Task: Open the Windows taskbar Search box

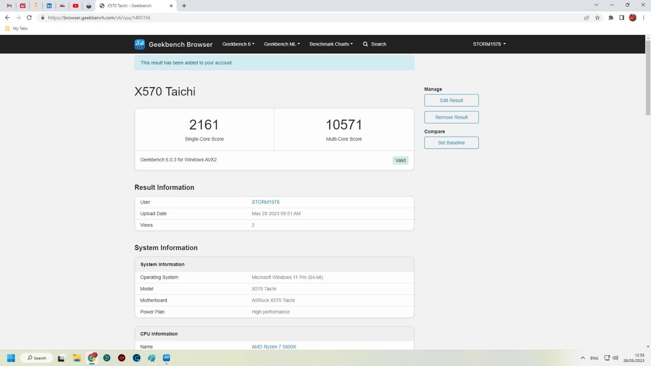Action: tap(37, 358)
